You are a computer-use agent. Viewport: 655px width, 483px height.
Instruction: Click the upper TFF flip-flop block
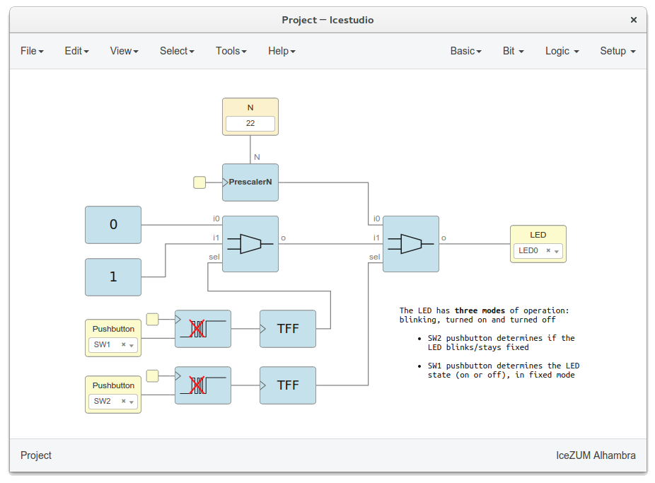(x=288, y=329)
